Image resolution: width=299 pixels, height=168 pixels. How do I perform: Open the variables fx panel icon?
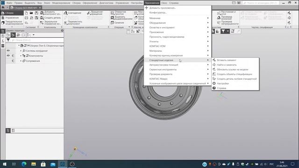(3, 41)
